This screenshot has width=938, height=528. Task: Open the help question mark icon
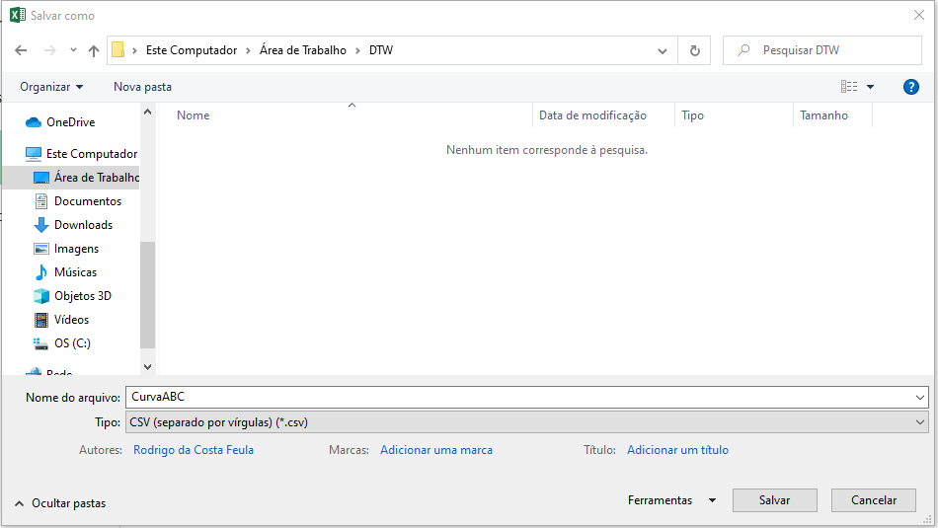(911, 87)
